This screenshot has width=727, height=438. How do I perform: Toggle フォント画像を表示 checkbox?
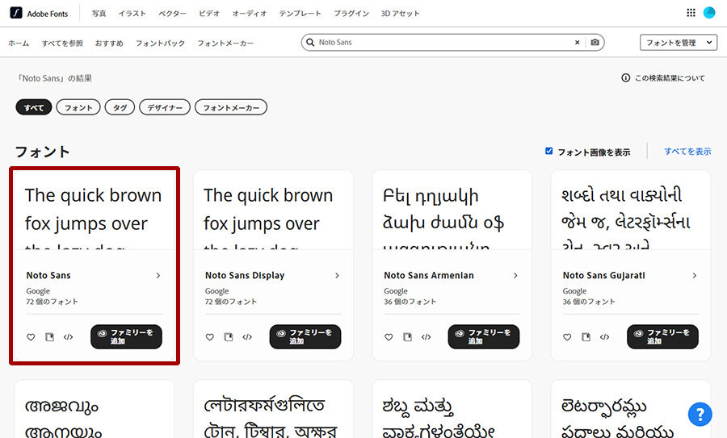pyautogui.click(x=549, y=151)
